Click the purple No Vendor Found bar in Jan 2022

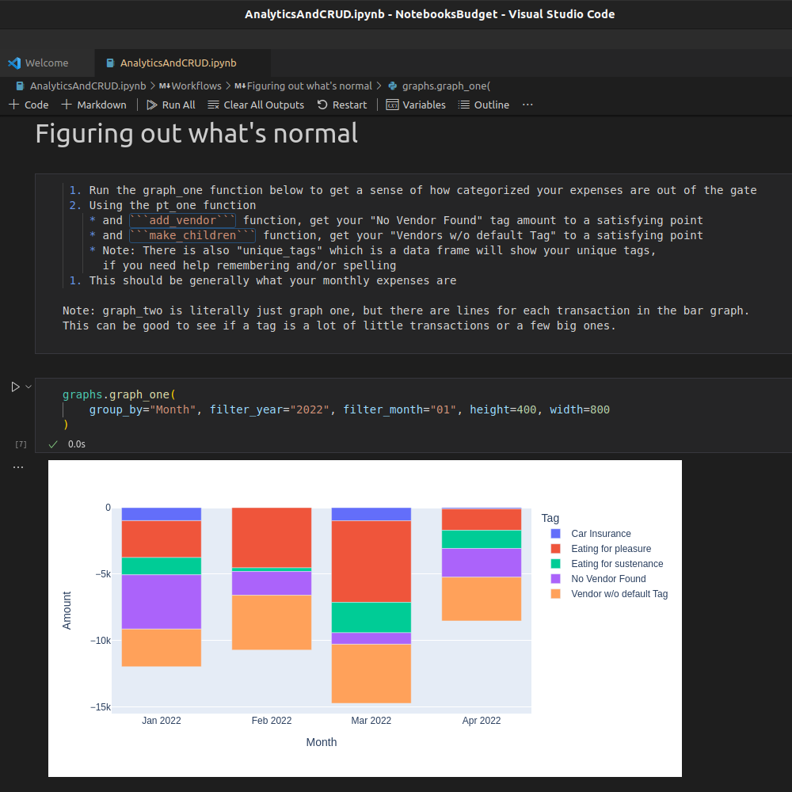coord(162,602)
